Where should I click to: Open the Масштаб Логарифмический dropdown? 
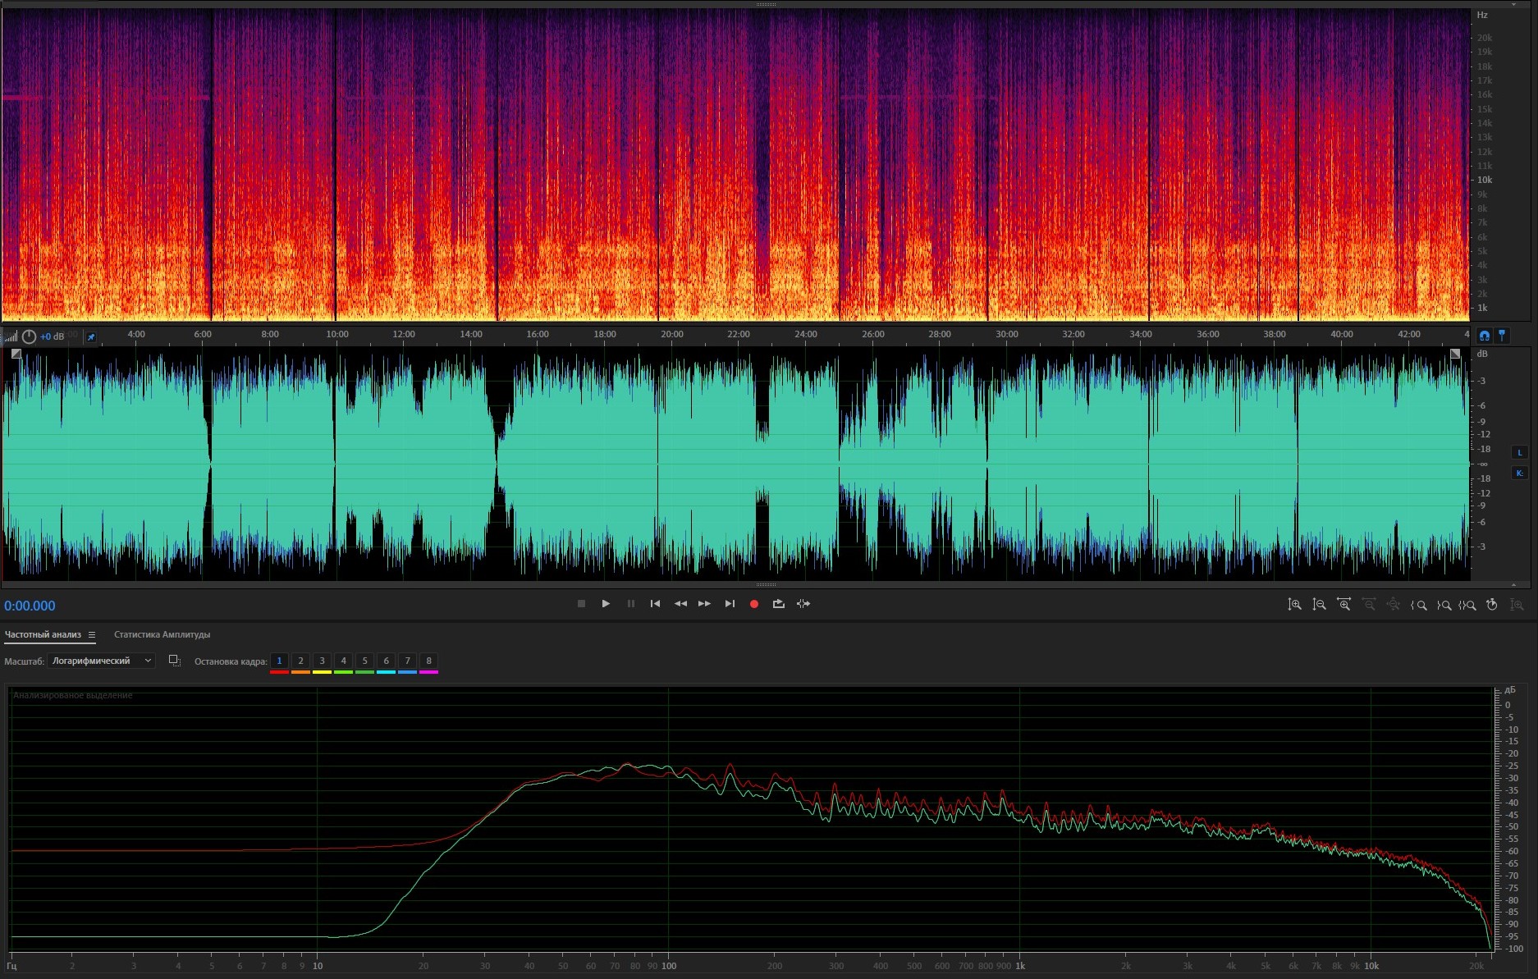pyautogui.click(x=102, y=661)
